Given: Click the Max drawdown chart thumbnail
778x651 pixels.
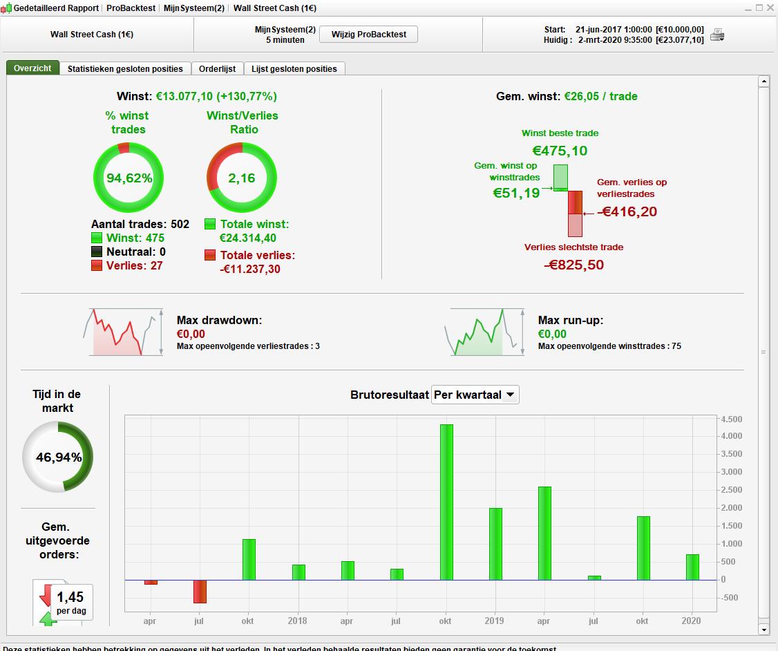Looking at the screenshot, I should (123, 332).
